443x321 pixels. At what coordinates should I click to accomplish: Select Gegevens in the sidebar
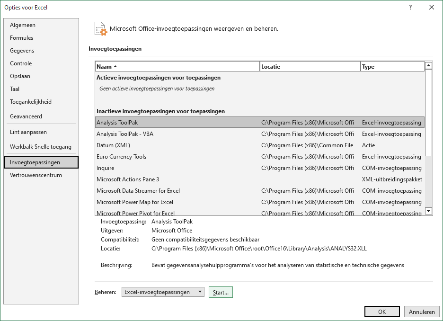point(41,51)
